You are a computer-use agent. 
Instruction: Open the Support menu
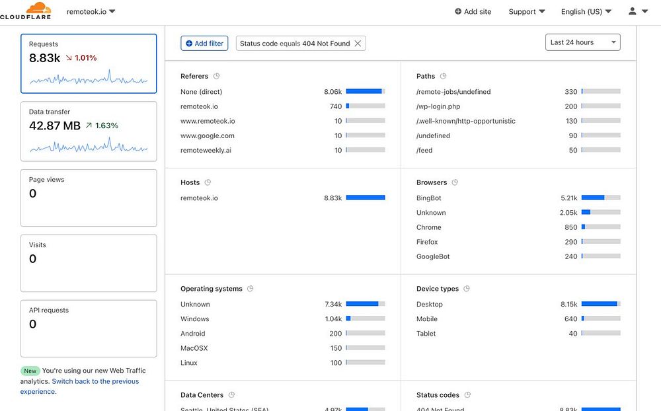(527, 11)
